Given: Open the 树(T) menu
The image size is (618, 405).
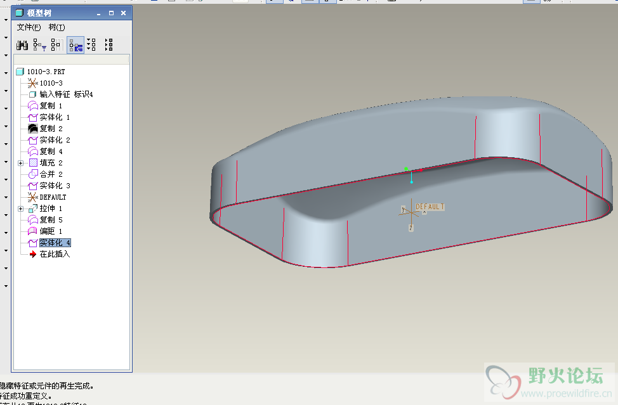Looking at the screenshot, I should click(56, 27).
